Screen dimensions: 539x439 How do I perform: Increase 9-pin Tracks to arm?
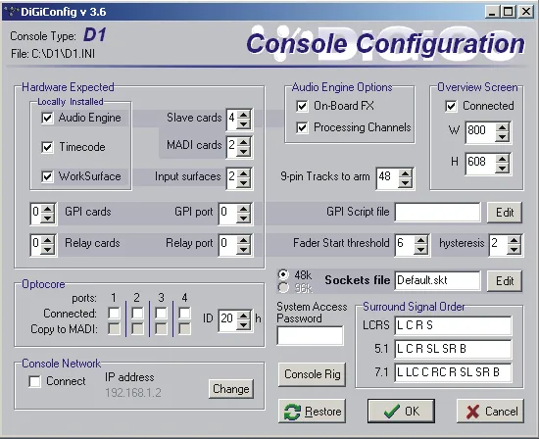pos(406,174)
